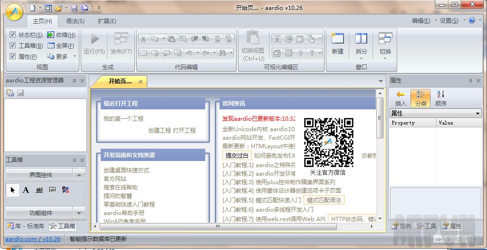The width and height of the screenshot is (487, 250).
Task: Select the letter A static text control
Action: point(26,190)
